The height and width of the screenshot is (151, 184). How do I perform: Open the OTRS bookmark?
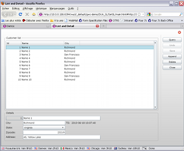coord(114,21)
